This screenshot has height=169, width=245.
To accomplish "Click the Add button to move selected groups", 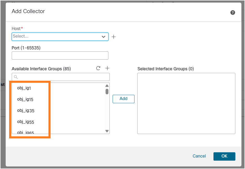I will (123, 99).
